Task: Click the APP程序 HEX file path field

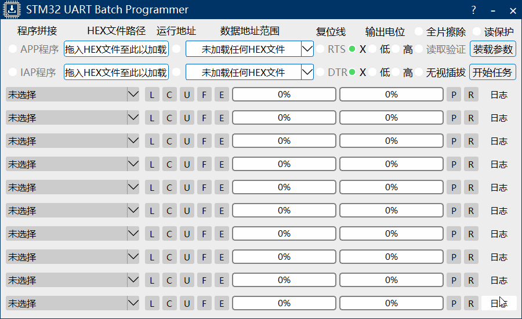Action: point(116,49)
